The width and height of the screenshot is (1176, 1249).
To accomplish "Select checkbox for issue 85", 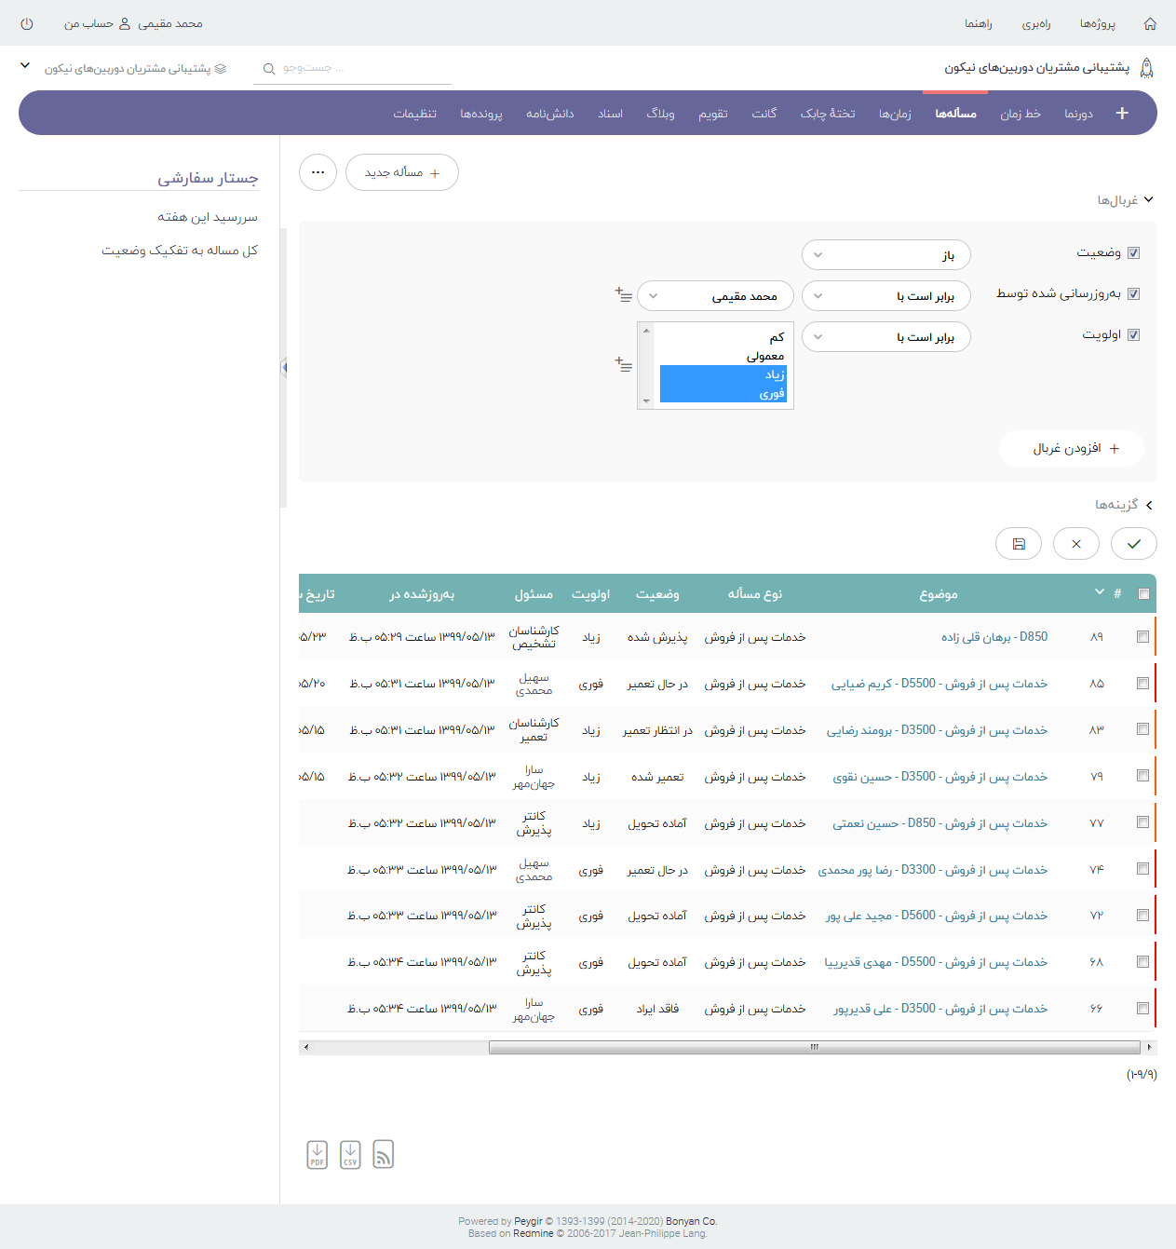I will pyautogui.click(x=1142, y=684).
